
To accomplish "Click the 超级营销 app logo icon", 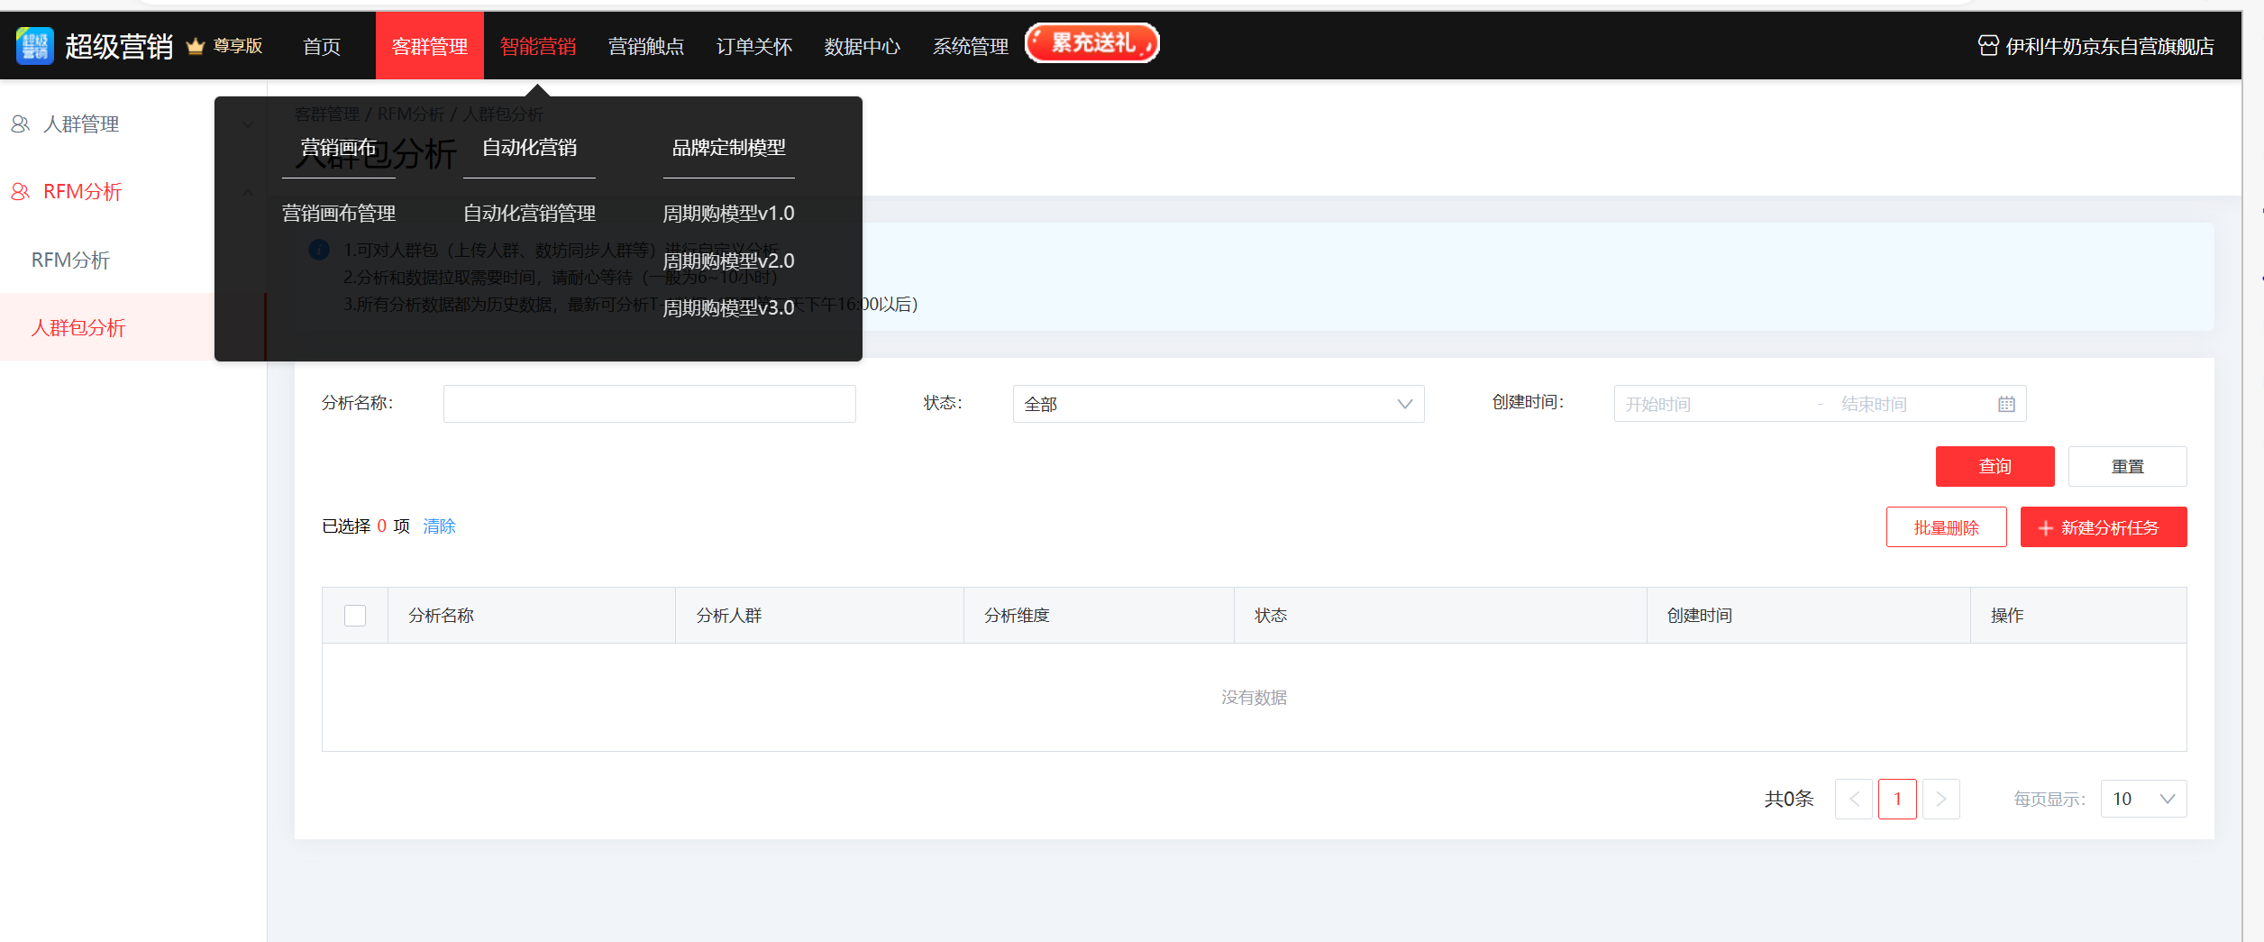I will click(35, 45).
